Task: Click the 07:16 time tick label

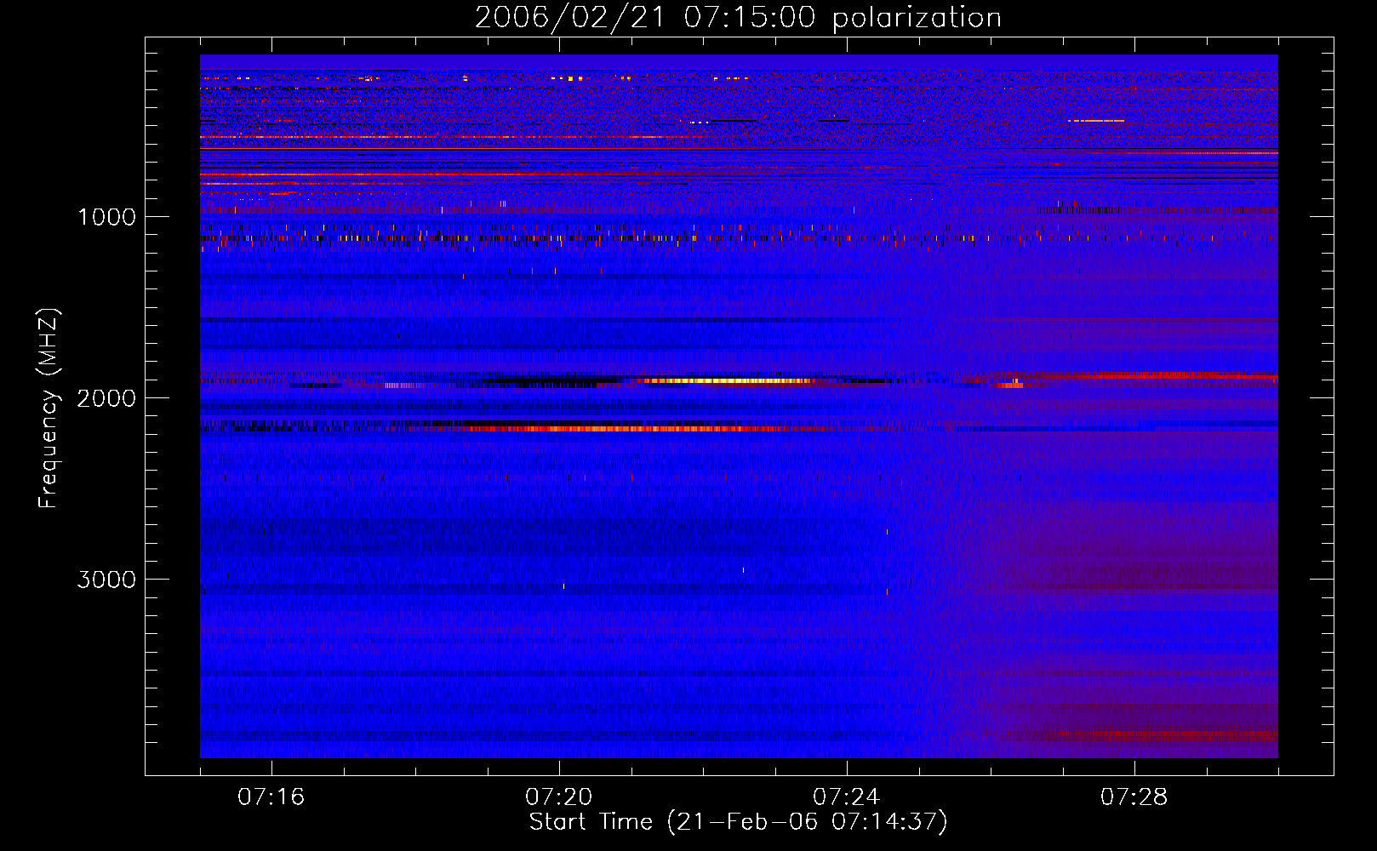Action: pos(271,797)
